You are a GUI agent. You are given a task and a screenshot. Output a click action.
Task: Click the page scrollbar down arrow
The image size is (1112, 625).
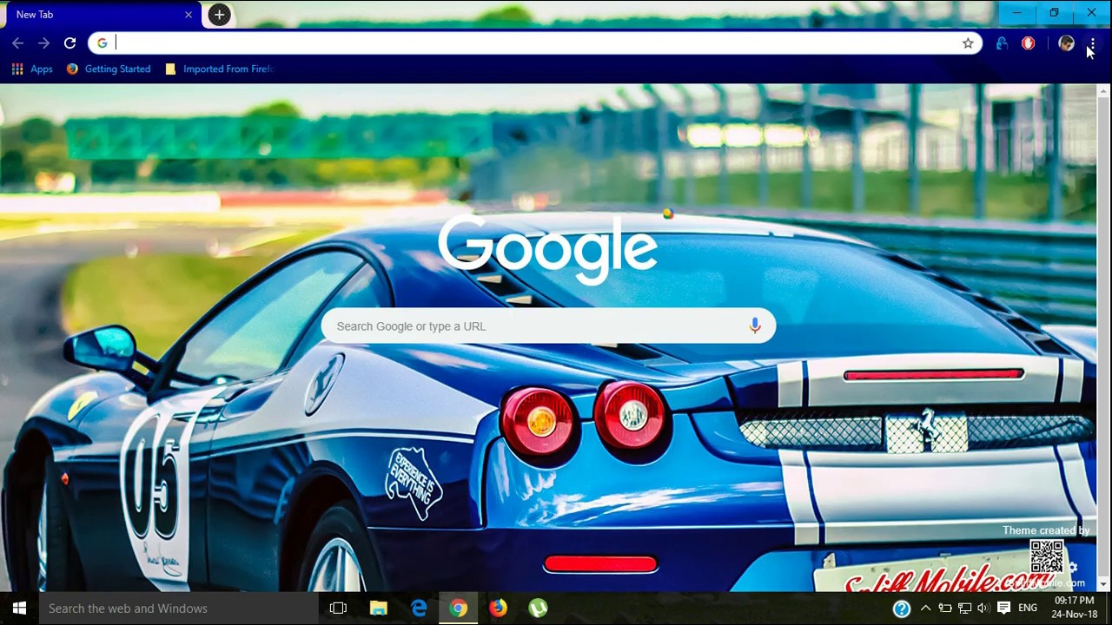(1104, 585)
